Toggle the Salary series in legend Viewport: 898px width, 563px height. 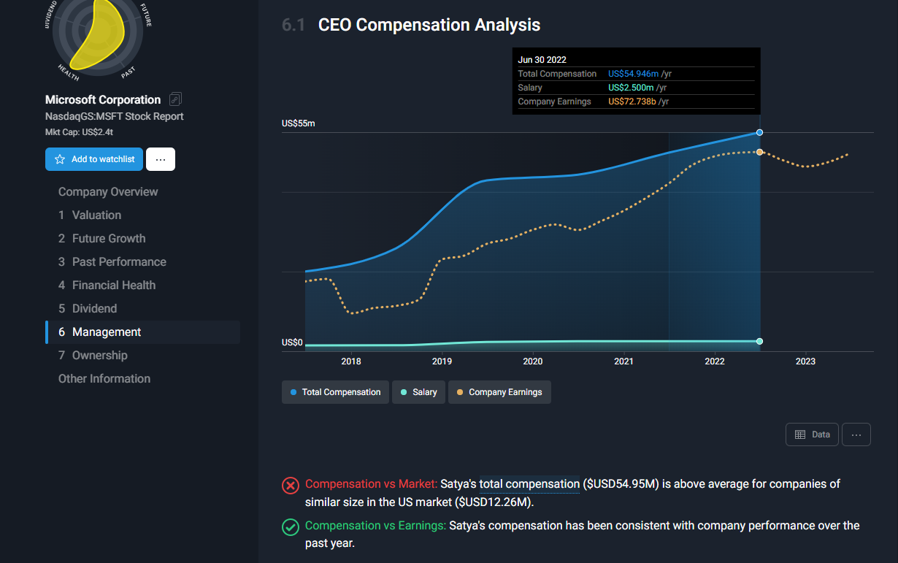[x=418, y=392]
